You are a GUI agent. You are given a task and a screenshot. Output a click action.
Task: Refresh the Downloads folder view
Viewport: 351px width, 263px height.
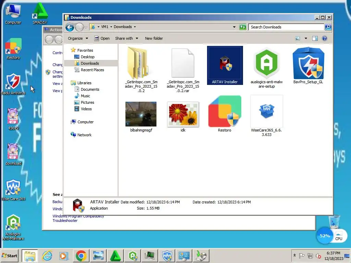[x=243, y=27]
